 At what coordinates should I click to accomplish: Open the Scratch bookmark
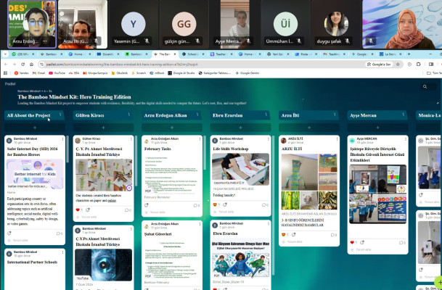(x=139, y=73)
